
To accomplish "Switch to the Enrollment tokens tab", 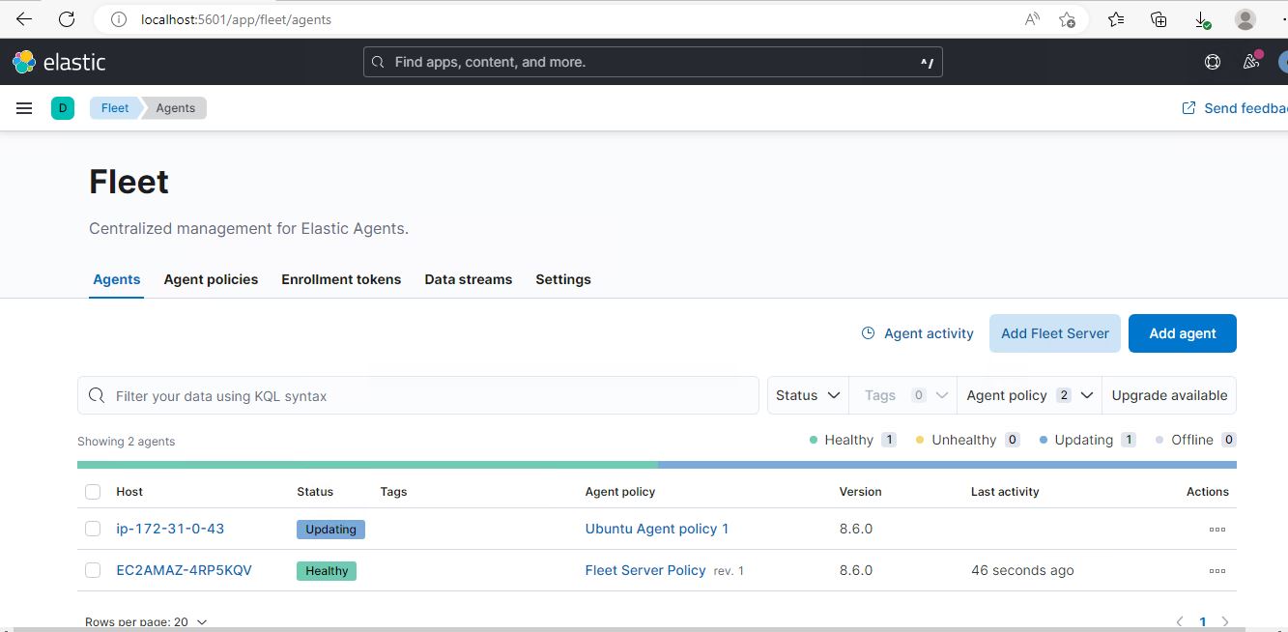I will [341, 279].
